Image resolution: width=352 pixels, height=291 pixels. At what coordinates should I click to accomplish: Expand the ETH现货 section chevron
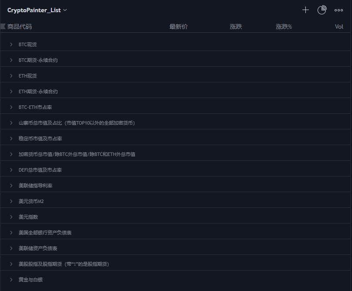(x=11, y=76)
